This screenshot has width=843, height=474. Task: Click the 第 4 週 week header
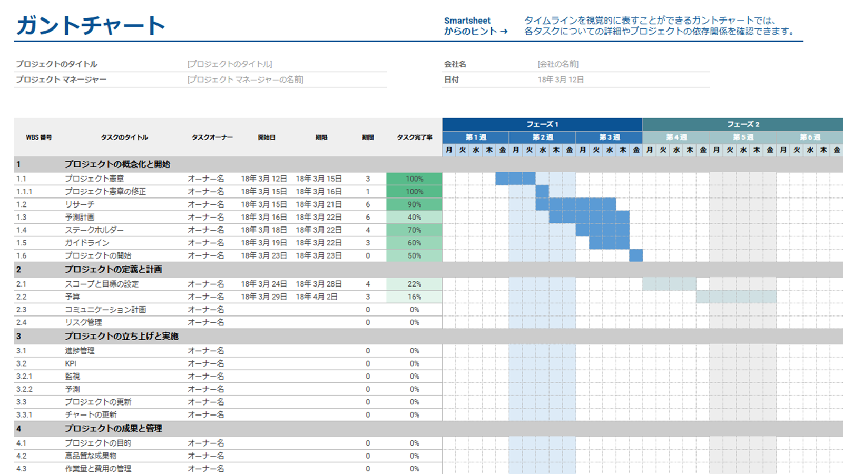(x=676, y=137)
